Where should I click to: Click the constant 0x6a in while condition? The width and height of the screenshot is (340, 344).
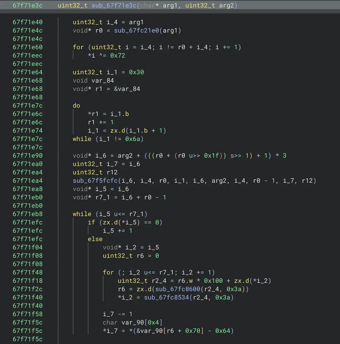click(x=133, y=139)
